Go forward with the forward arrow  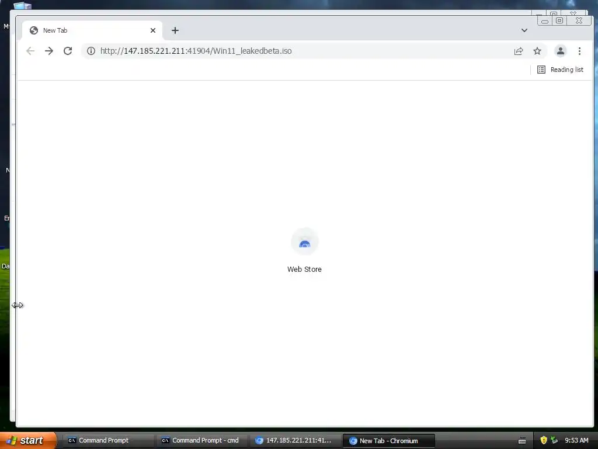click(49, 51)
